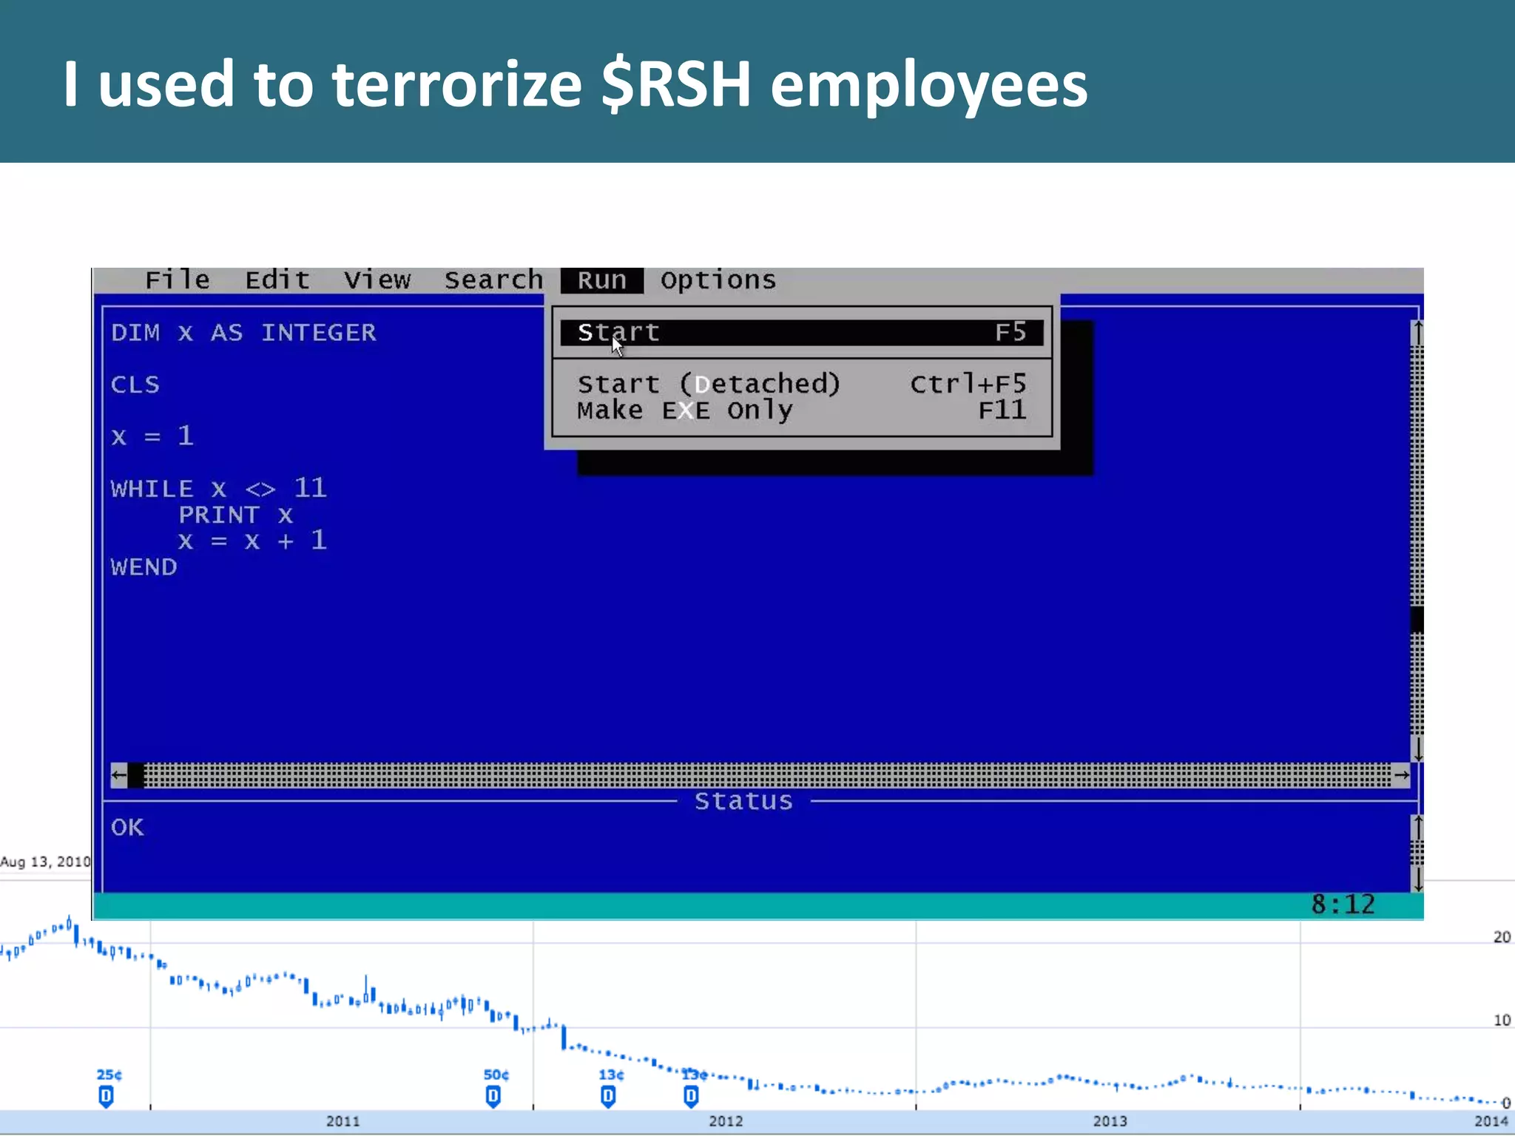This screenshot has width=1515, height=1136.
Task: Click editor vertical scrollbar up arrow
Action: 1417,333
